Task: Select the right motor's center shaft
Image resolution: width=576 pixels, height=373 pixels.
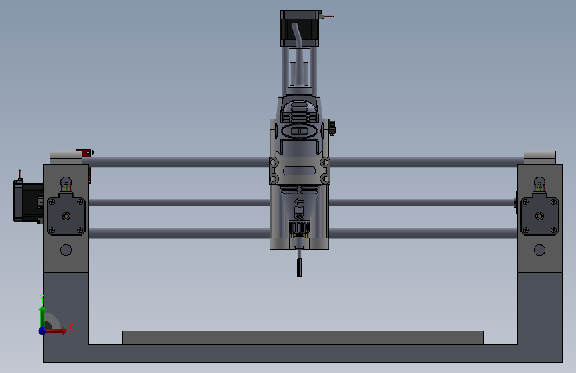Action: coord(539,216)
